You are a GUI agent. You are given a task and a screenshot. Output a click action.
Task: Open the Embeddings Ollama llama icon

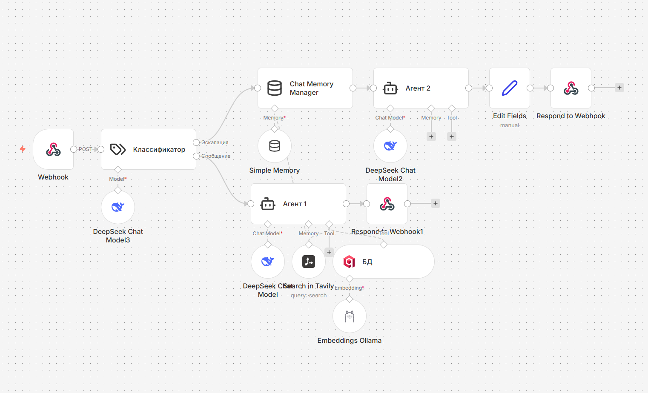coord(349,316)
